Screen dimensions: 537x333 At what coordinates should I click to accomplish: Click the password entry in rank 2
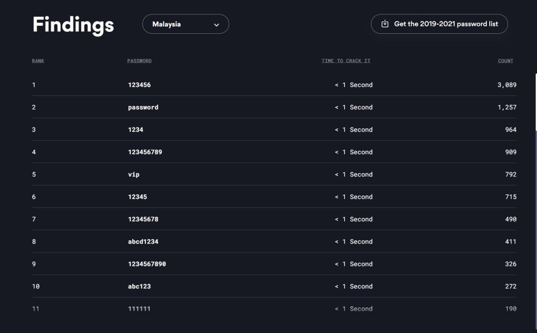click(x=143, y=107)
